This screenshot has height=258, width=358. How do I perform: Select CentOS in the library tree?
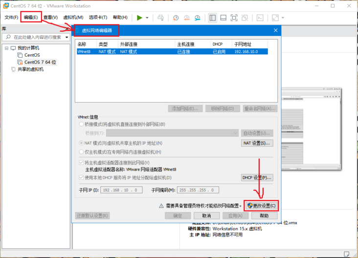click(x=32, y=55)
